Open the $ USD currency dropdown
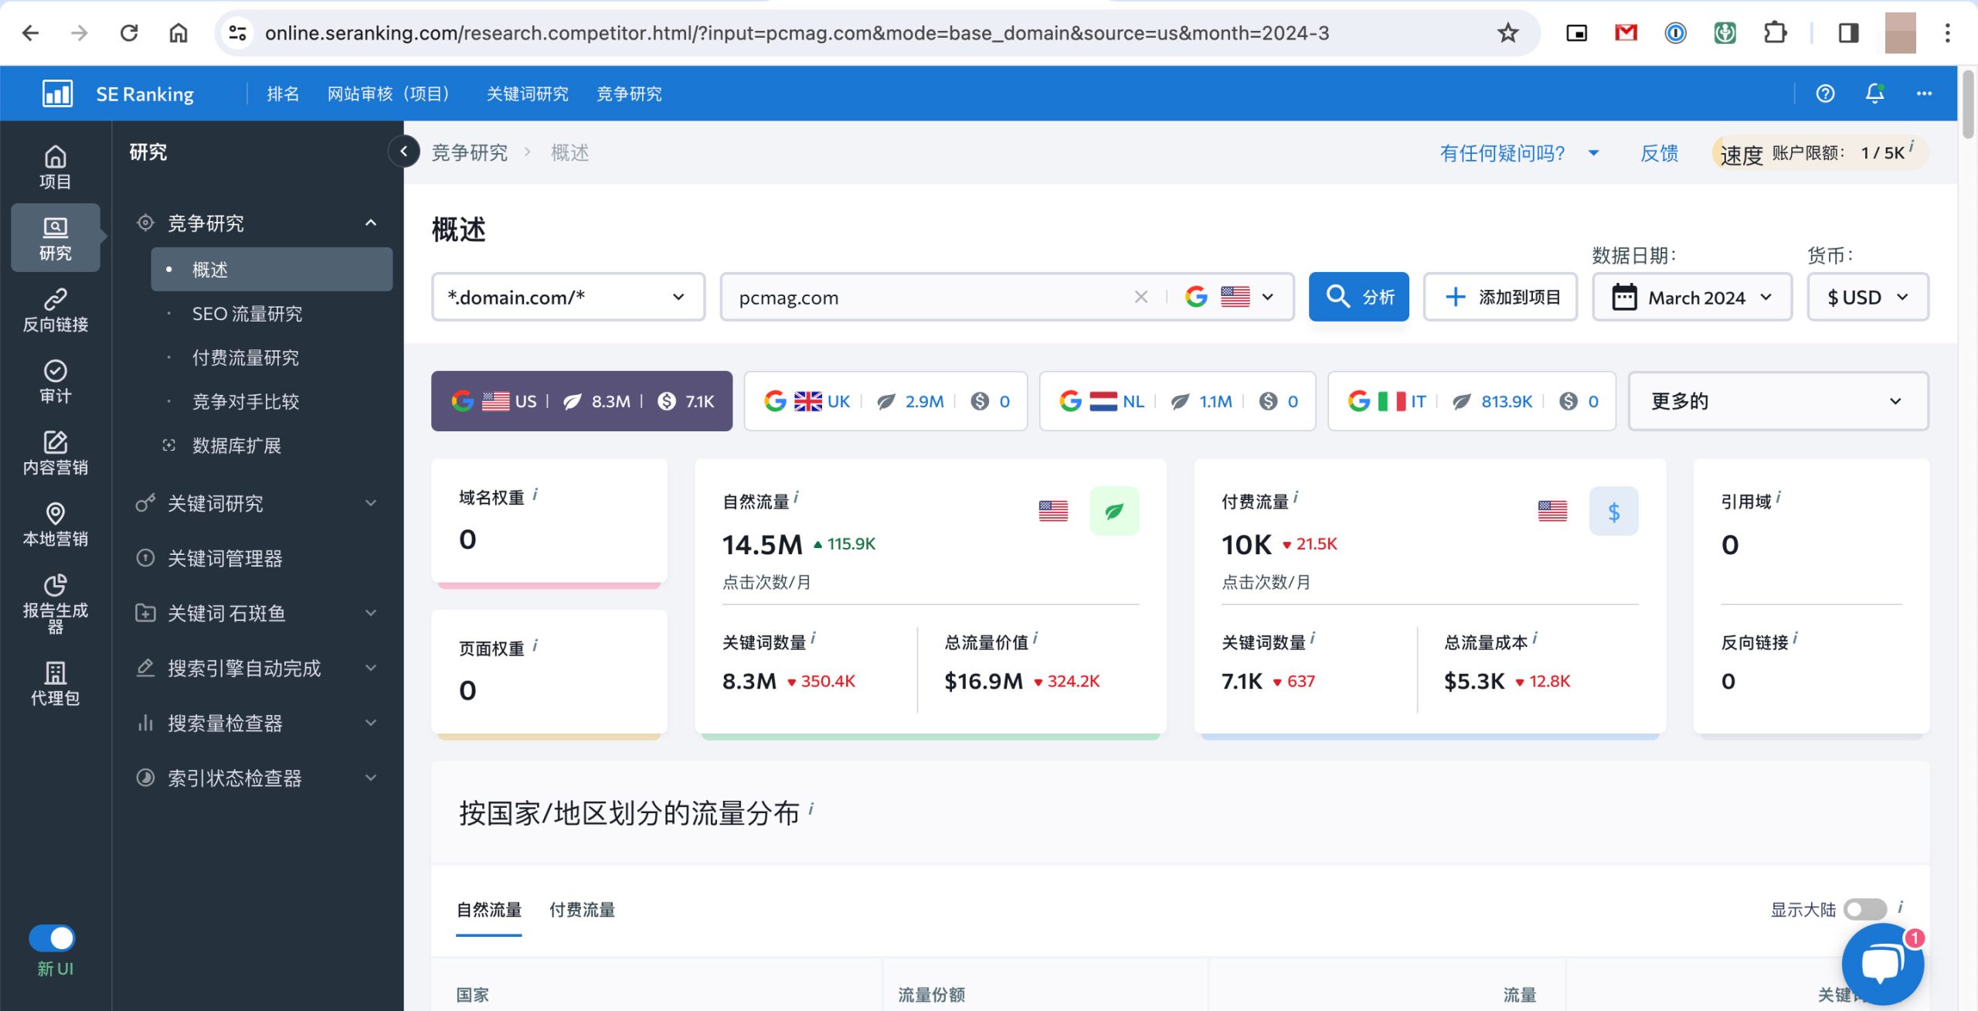Viewport: 1978px width, 1011px height. tap(1868, 297)
